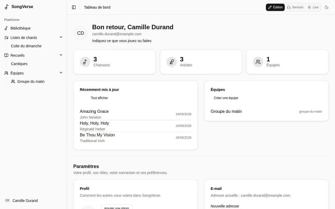Screen dimensions: 335x209
Task: Open the Be Thou My Vision song
Action: [136, 138]
